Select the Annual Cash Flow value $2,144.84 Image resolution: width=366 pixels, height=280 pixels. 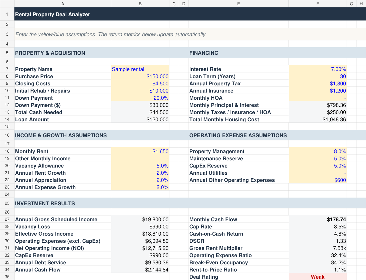coord(140,270)
